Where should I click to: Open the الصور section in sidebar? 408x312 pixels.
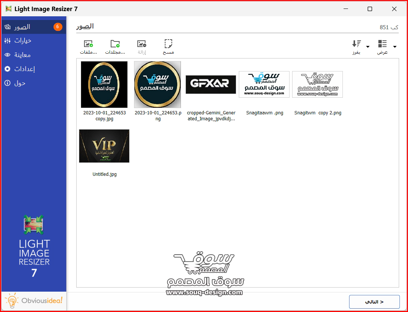[34, 27]
